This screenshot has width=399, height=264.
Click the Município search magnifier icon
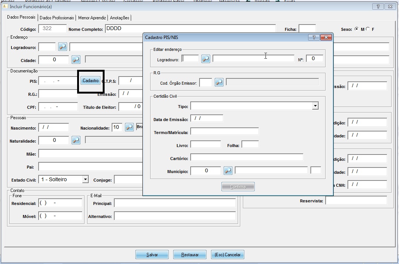228,170
